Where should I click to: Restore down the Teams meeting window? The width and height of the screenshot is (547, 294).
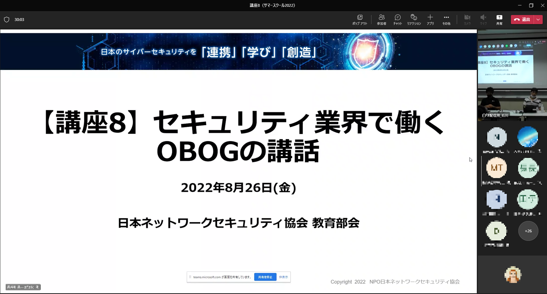pos(531,5)
